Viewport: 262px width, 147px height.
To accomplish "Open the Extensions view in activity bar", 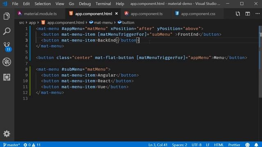I will point(7,77).
